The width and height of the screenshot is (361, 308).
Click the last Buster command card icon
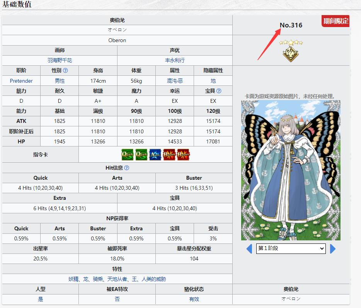(x=183, y=155)
